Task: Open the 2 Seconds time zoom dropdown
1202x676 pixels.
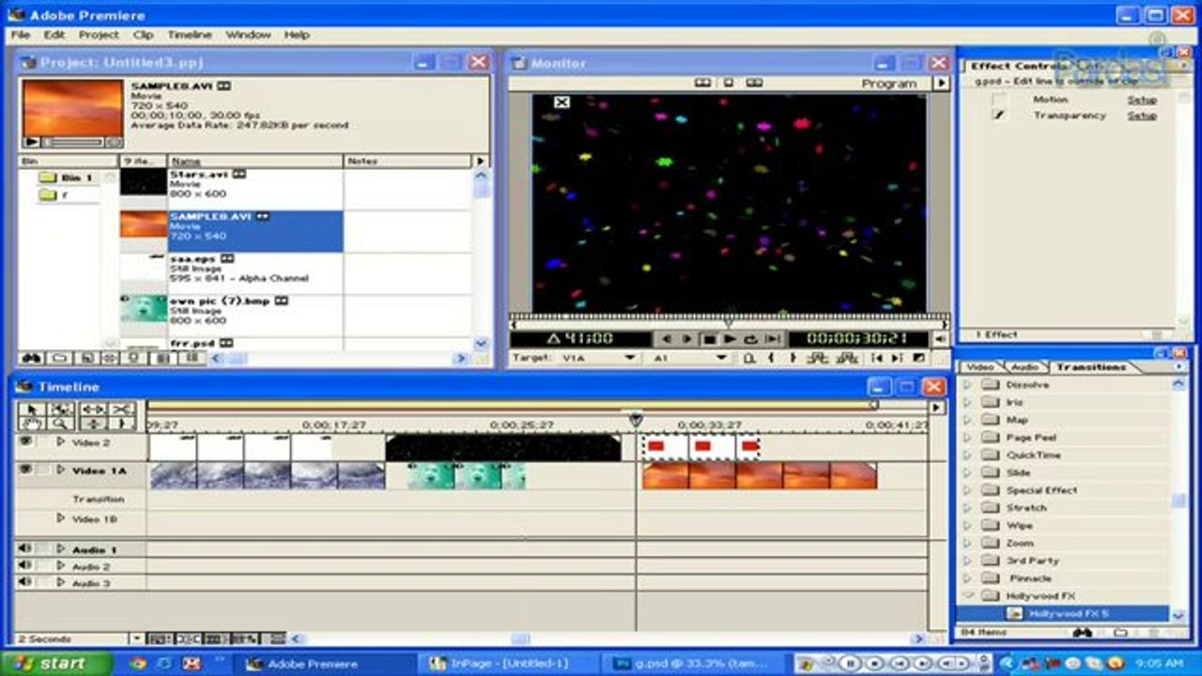Action: coord(137,639)
